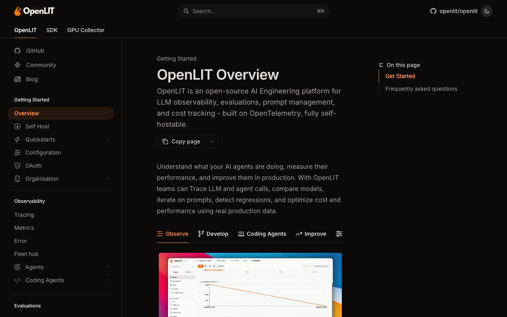Click the Copy page button
The width and height of the screenshot is (507, 317).
(181, 141)
